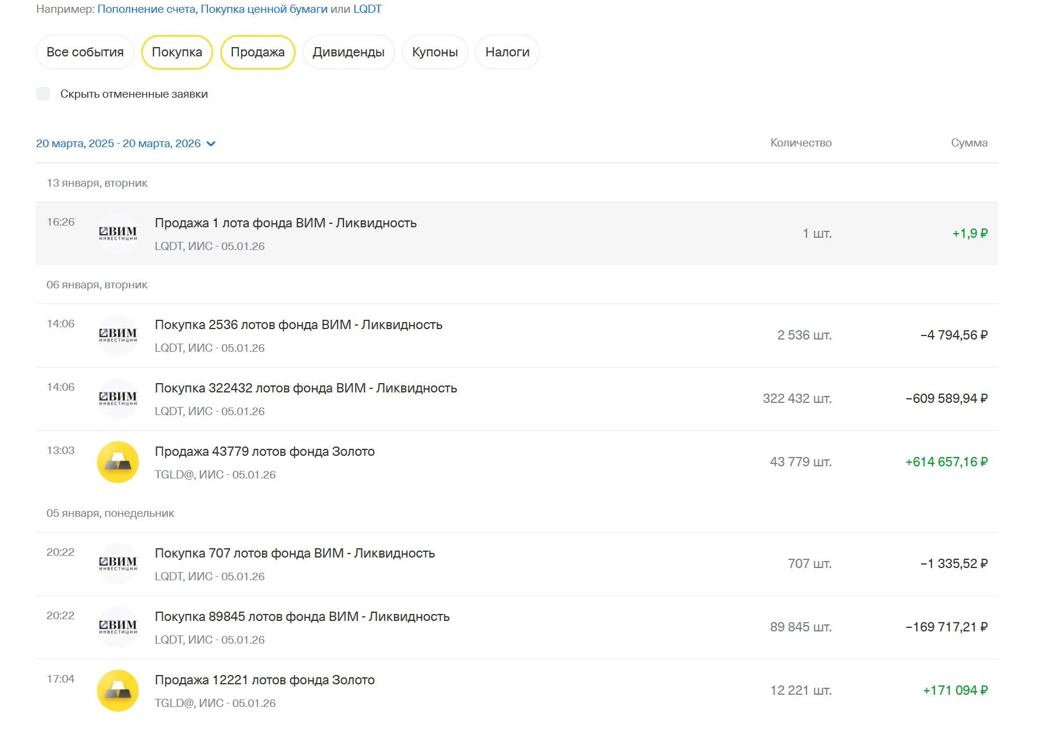Toggle the Покупка filter chip
The width and height of the screenshot is (1043, 750).
pos(177,52)
